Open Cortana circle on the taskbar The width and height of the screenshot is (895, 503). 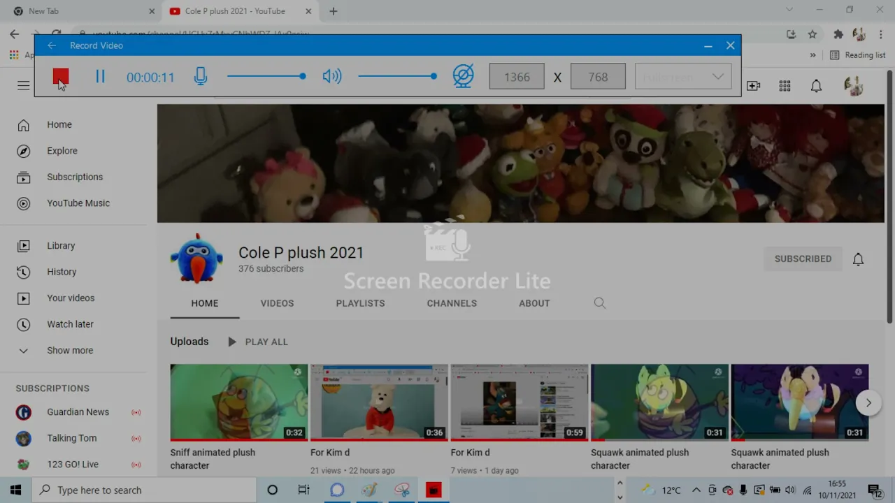(272, 490)
